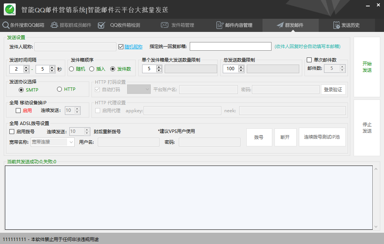Select 发件数 outbox order radio button
384x244 pixels.
point(112,69)
